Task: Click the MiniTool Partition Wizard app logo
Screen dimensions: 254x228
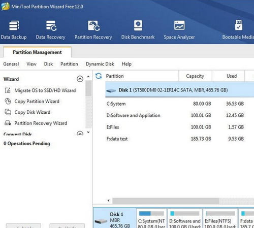Action: 5,7
